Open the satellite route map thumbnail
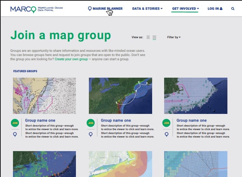 click(120, 96)
